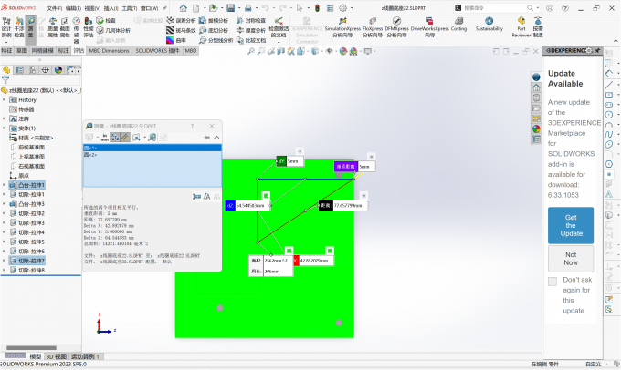The image size is (621, 370).
Task: Toggle XYZ measurements in Measure dialog
Action: tap(115, 138)
